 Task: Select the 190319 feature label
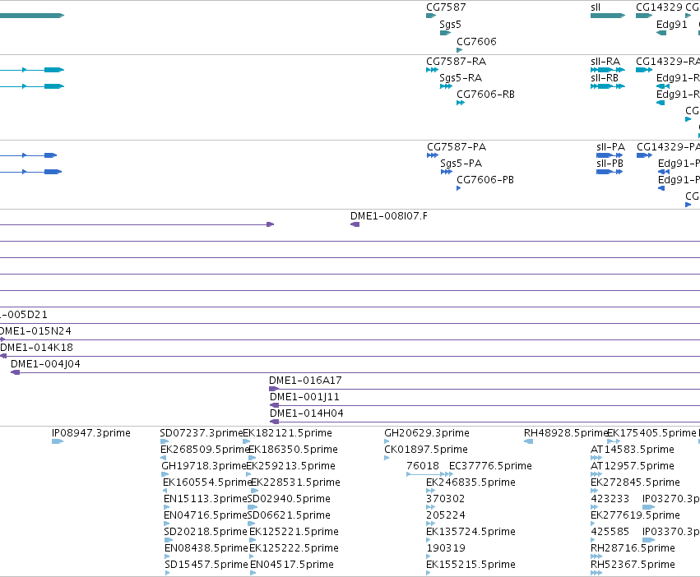click(446, 548)
